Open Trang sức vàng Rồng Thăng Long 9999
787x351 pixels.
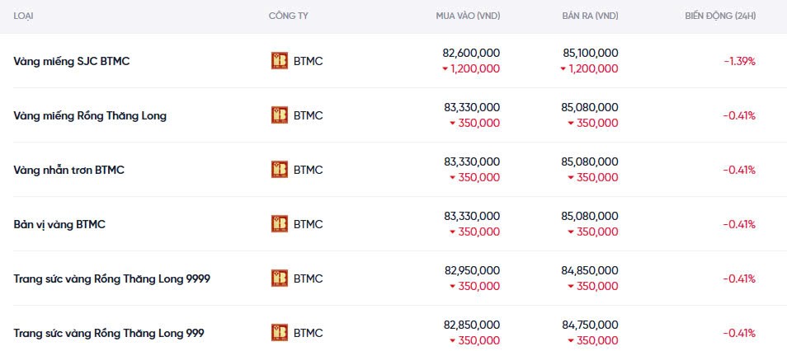pos(111,278)
